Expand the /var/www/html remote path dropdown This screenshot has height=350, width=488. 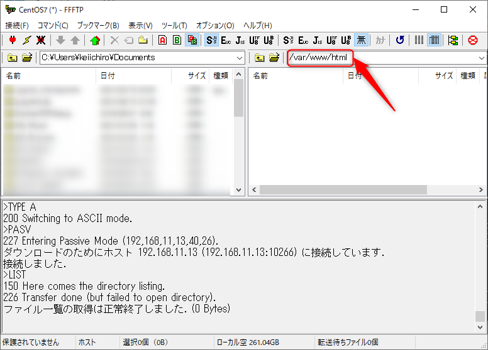click(x=482, y=58)
